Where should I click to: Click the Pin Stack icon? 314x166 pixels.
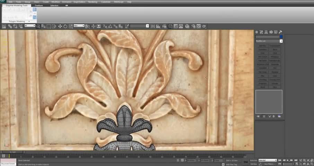tap(258, 116)
